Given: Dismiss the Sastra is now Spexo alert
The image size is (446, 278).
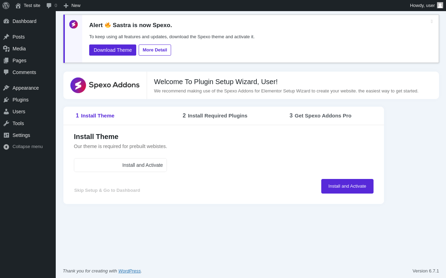Looking at the screenshot, I should pos(432,22).
